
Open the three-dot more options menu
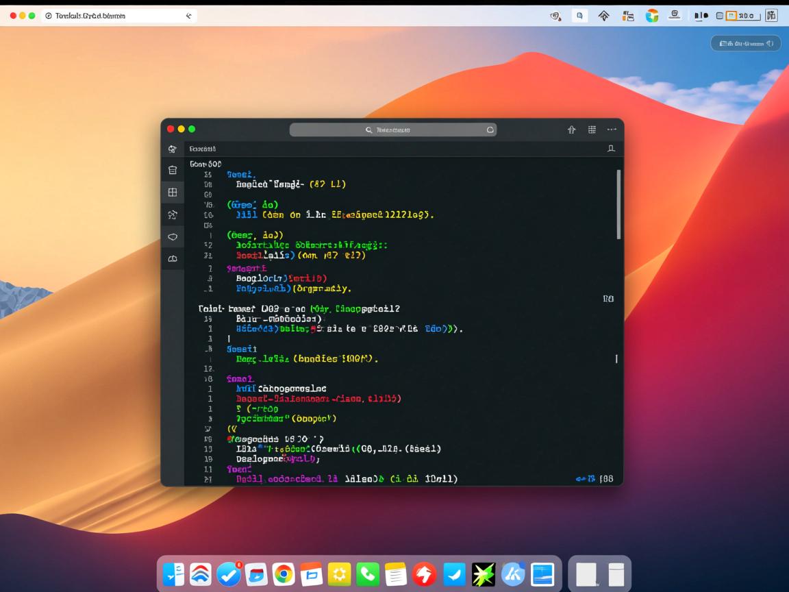point(611,129)
